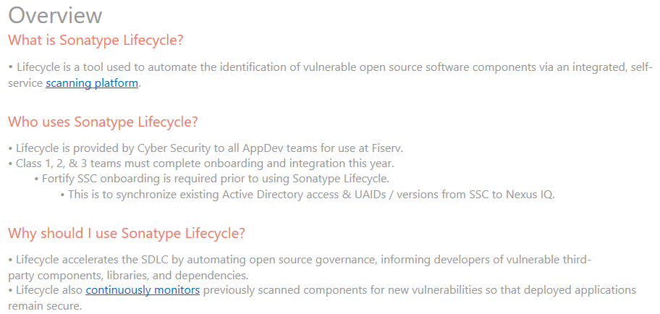Open the scanning platform link
The height and width of the screenshot is (314, 660).
(x=92, y=83)
